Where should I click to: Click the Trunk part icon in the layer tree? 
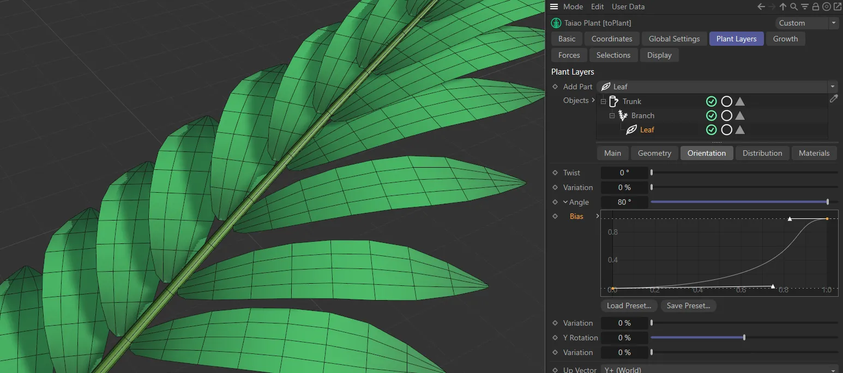pyautogui.click(x=614, y=101)
